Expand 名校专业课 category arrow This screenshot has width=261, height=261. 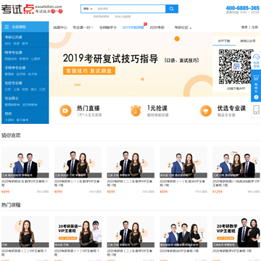[46, 83]
